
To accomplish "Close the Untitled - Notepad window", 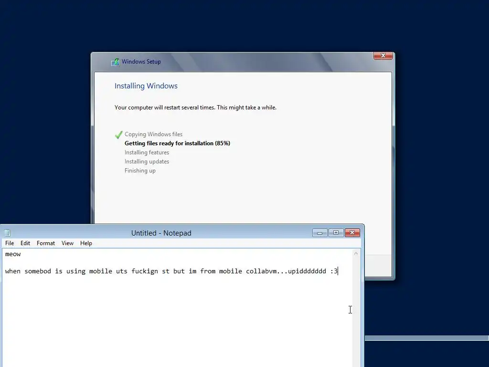I will coord(352,233).
